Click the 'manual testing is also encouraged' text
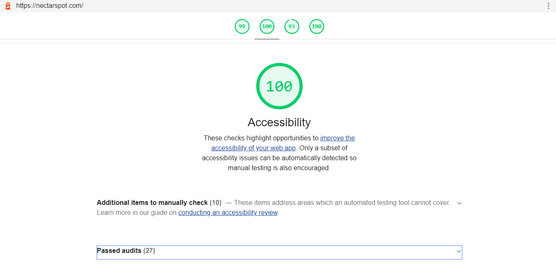This screenshot has height=267, width=556. pyautogui.click(x=279, y=168)
